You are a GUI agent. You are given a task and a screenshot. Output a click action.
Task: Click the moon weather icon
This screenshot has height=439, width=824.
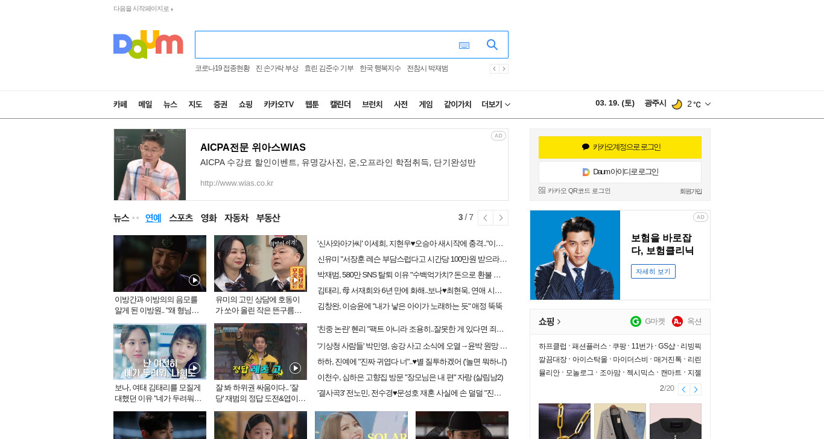677,104
